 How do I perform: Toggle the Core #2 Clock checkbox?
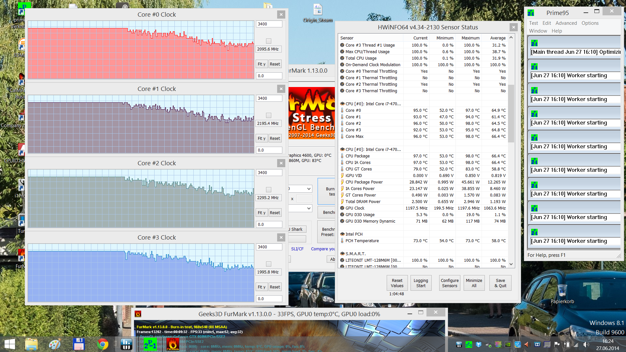pyautogui.click(x=268, y=190)
